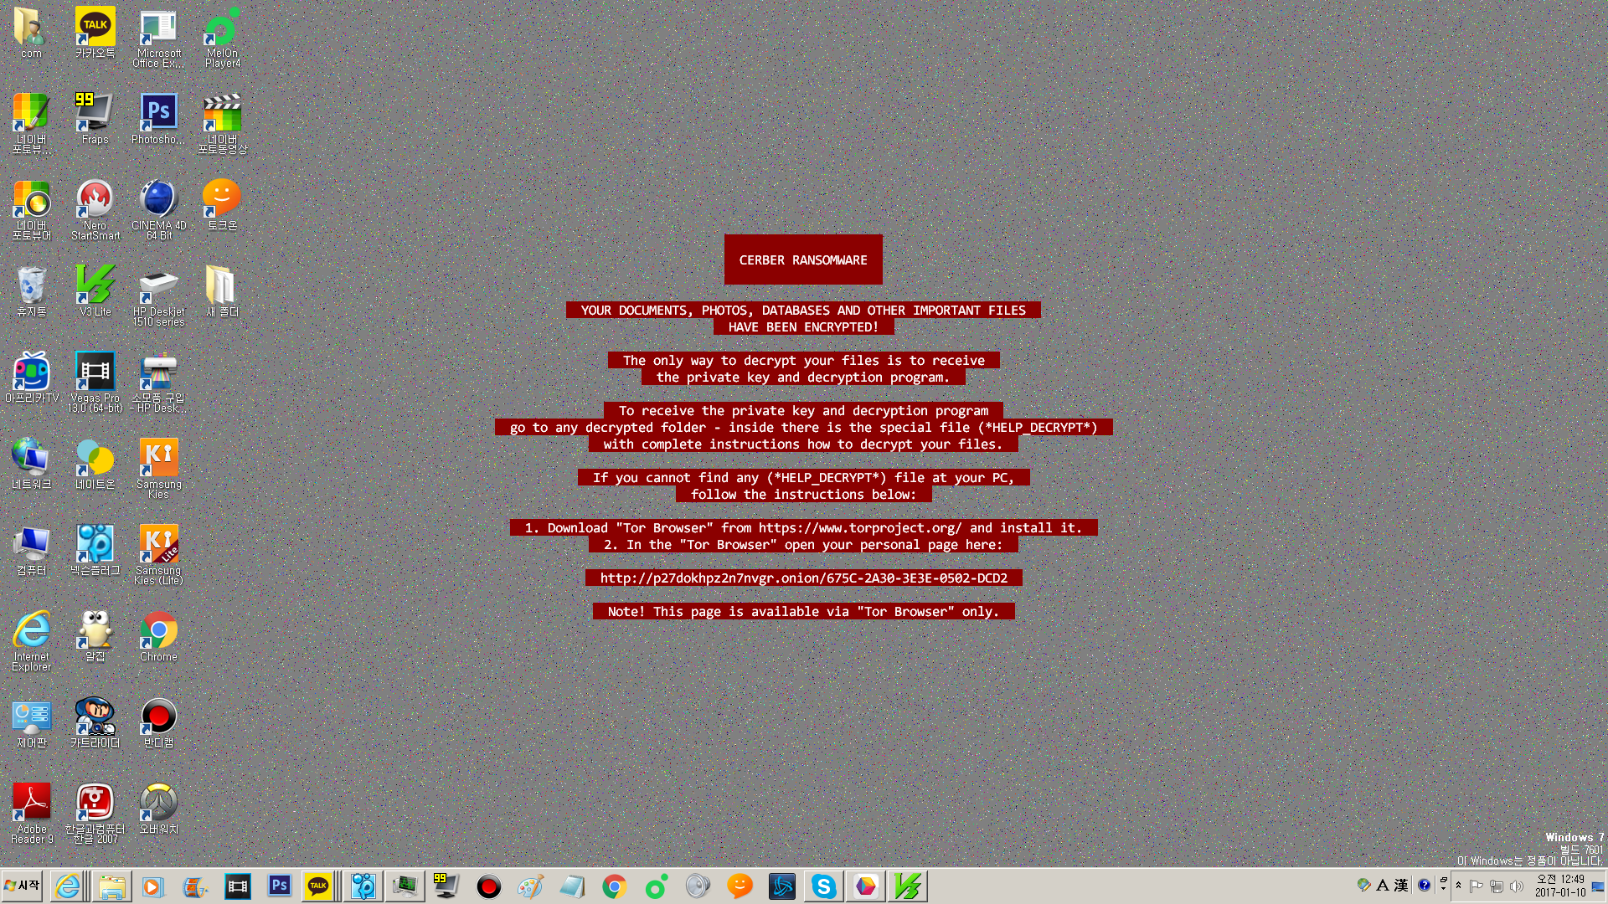The height and width of the screenshot is (904, 1608).
Task: Click the Skype icon in the taskbar
Action: point(823,886)
